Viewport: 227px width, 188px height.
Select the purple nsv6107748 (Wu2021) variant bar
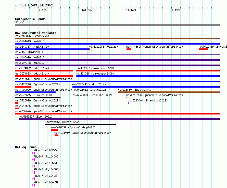tap(117, 65)
